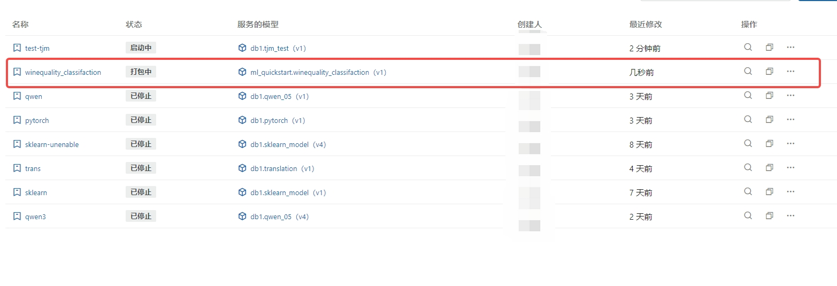Click the copy icon in winequality_classifaction row
Viewport: 837px width, 286px height.
(769, 71)
